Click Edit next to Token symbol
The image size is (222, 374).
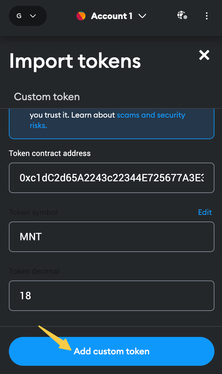pos(205,212)
